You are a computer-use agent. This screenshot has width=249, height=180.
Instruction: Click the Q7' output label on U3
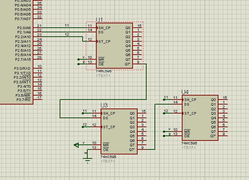tap(132, 150)
